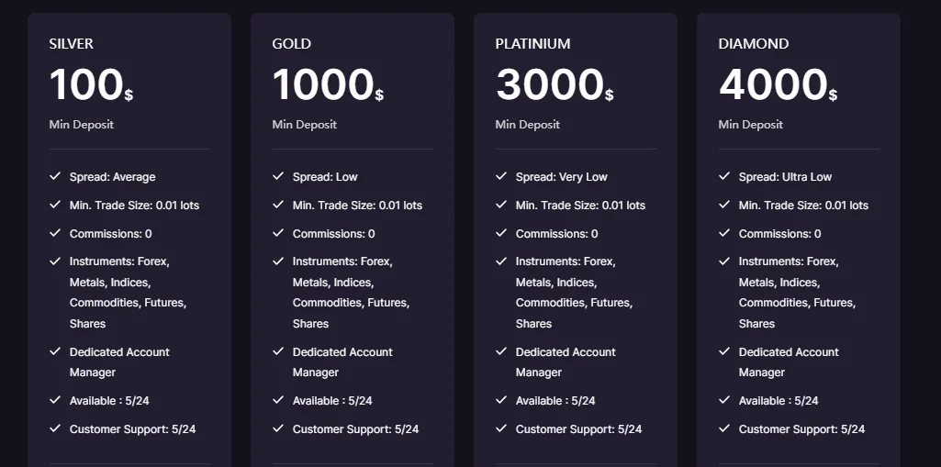Click the 100$ minimum deposit price
This screenshot has height=467, width=941.
90,86
